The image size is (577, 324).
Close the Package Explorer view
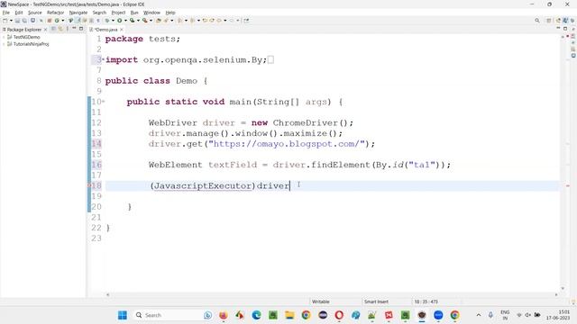(46, 30)
